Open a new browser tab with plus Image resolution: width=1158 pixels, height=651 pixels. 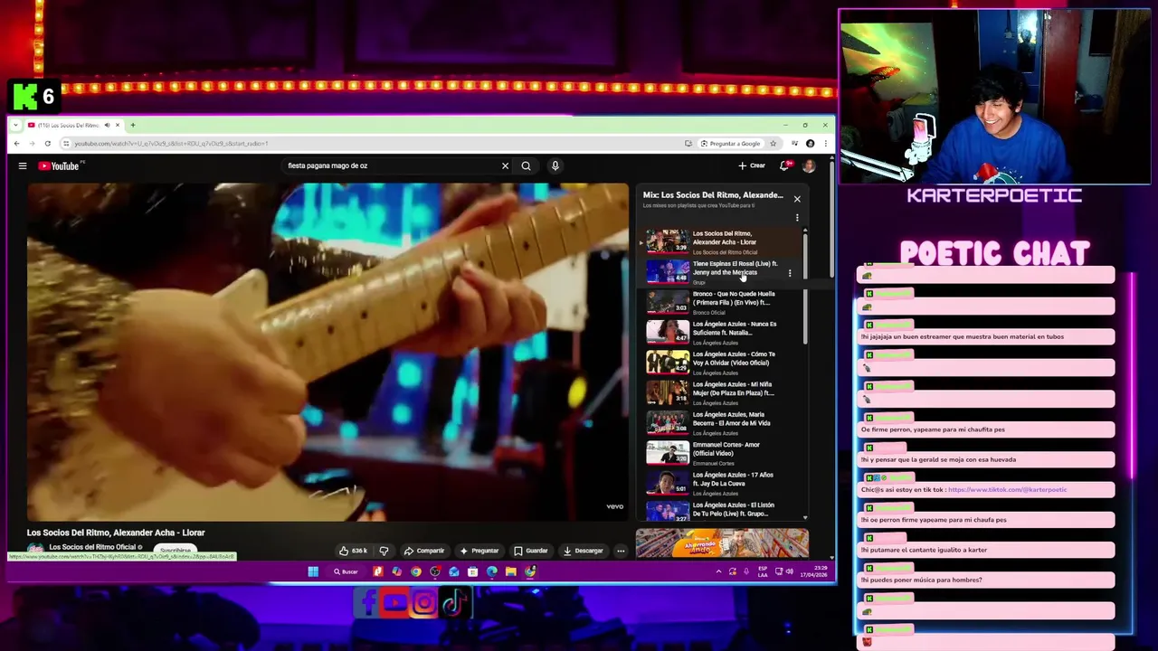click(132, 125)
